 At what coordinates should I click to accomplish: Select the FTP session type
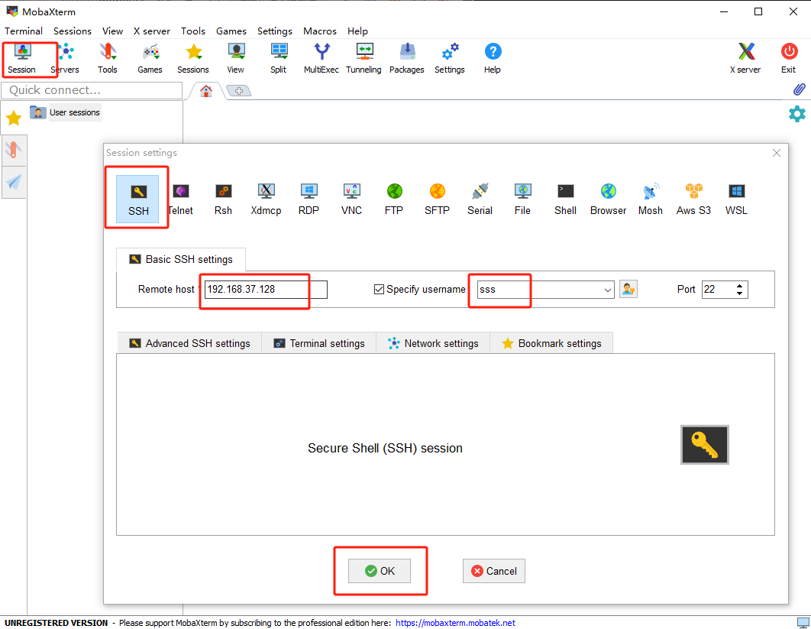394,199
